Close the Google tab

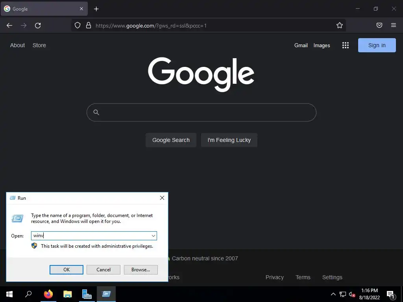click(81, 9)
